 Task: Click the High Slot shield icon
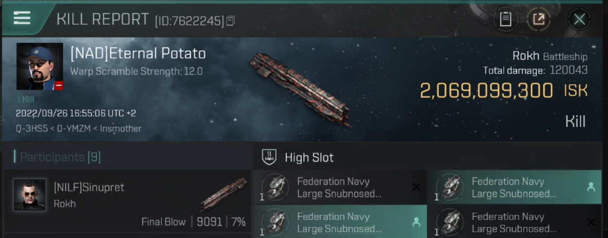coord(269,157)
